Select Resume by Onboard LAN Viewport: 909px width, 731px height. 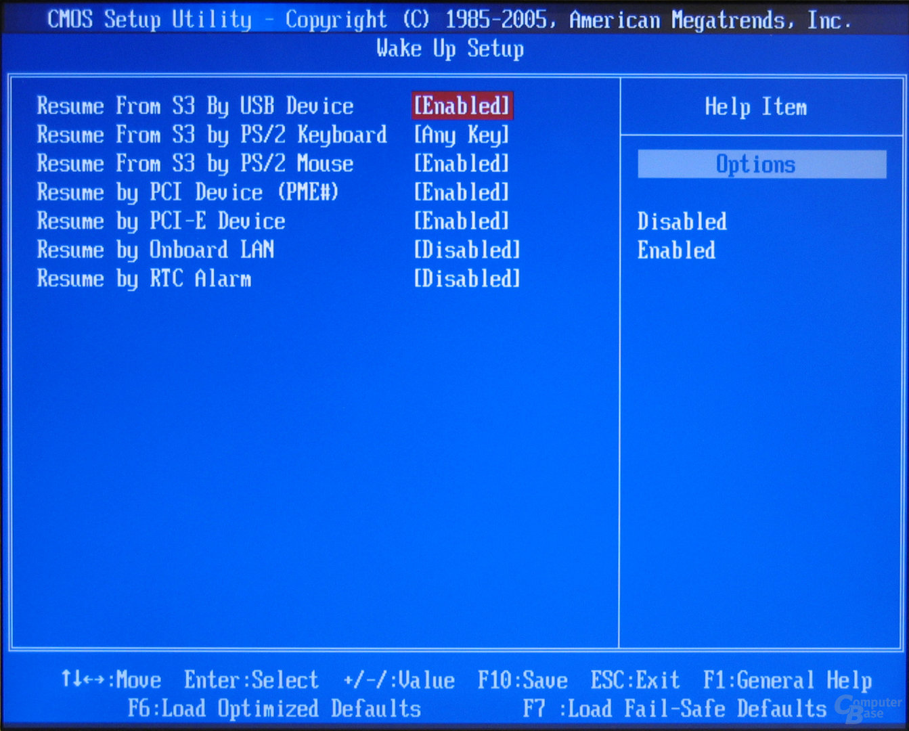pyautogui.click(x=156, y=250)
